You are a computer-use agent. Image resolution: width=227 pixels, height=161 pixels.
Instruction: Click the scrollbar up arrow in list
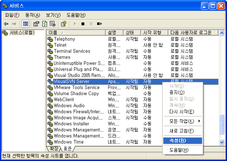pyautogui.click(x=222, y=33)
